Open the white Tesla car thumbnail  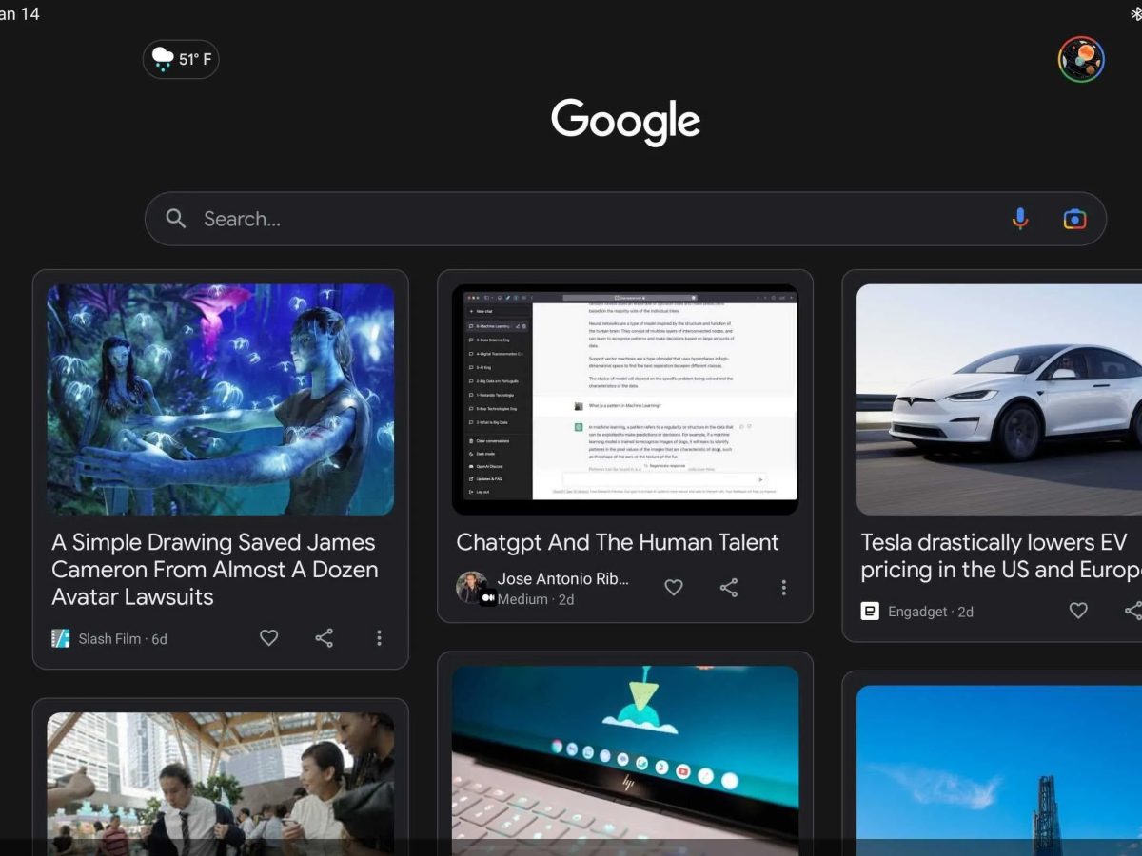[x=999, y=399]
